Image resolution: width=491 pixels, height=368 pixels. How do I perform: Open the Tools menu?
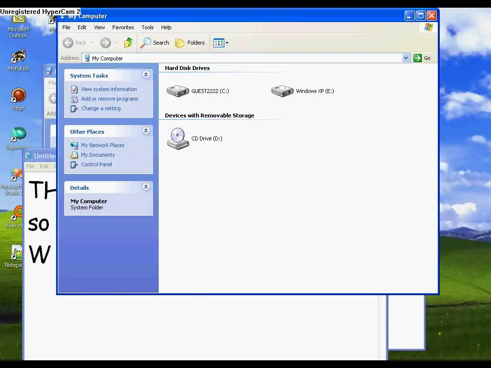(148, 27)
